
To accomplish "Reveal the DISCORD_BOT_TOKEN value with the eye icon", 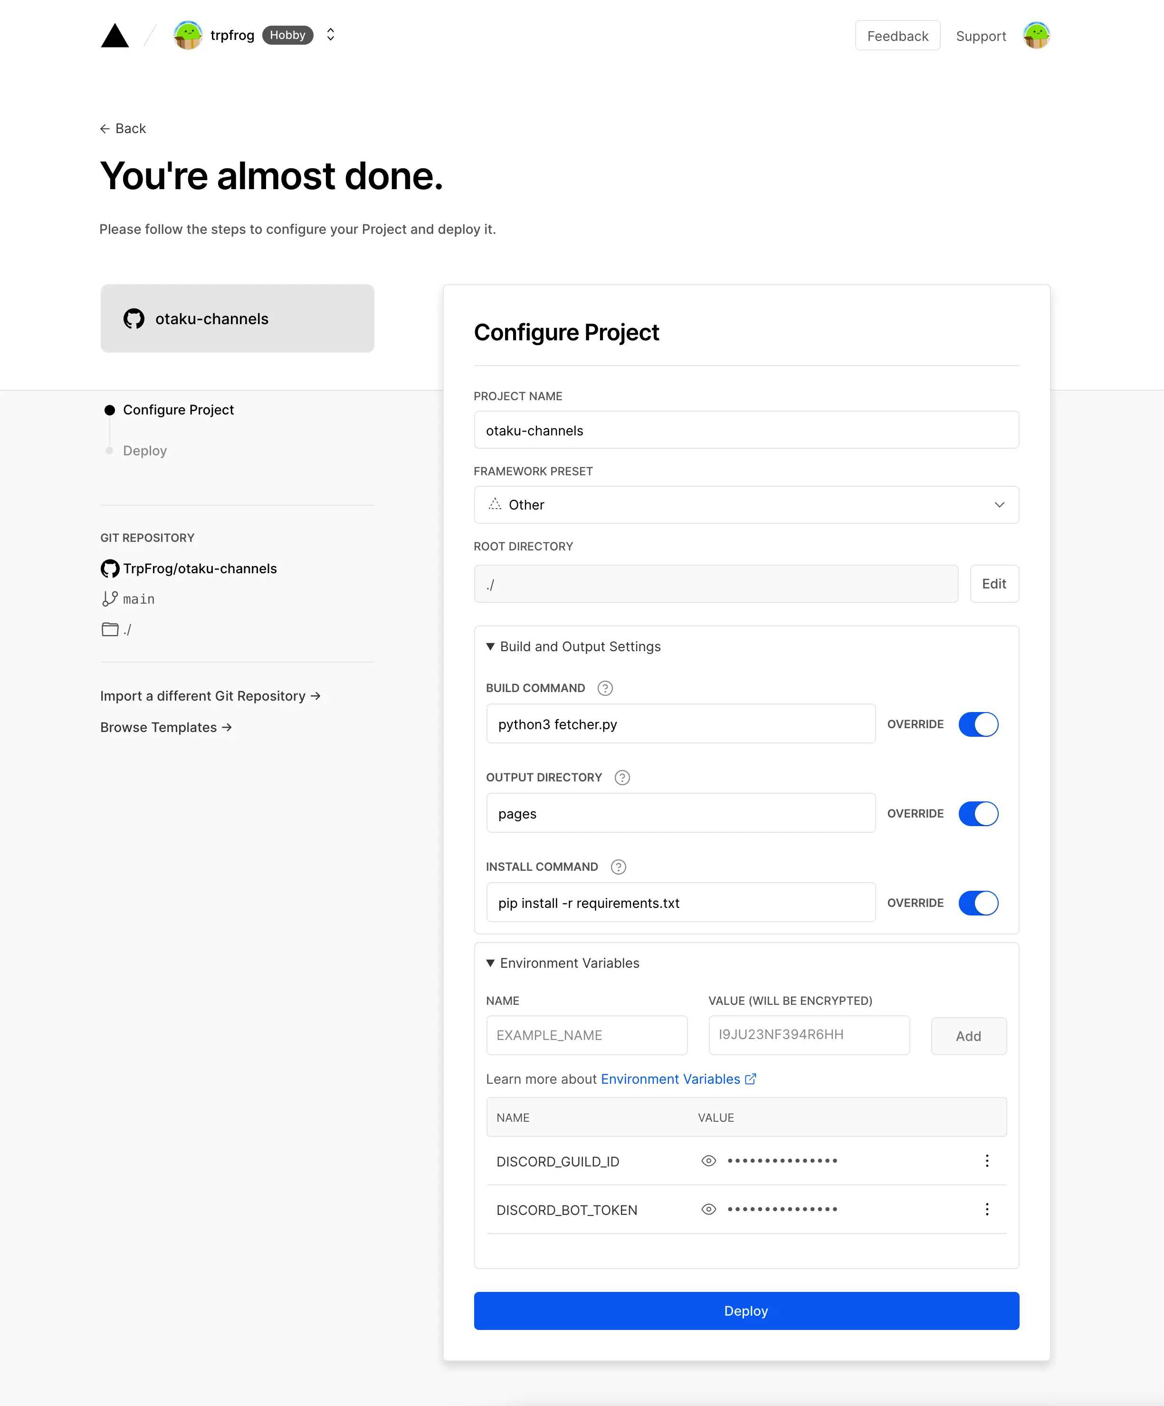I will [708, 1209].
